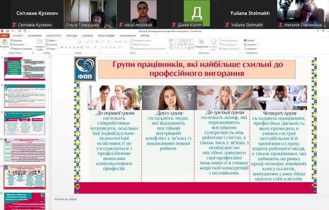The image size is (329, 210).
Task: Click Reset slide (Скинути) icon
Action: [x=47, y=44]
